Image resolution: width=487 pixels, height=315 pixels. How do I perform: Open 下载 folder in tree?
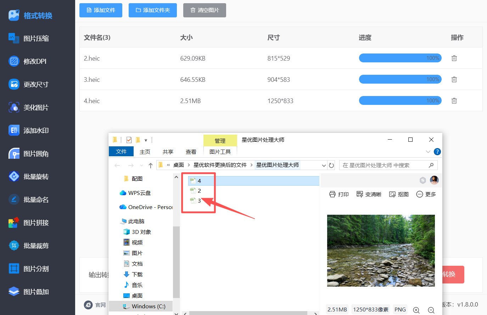click(133, 274)
